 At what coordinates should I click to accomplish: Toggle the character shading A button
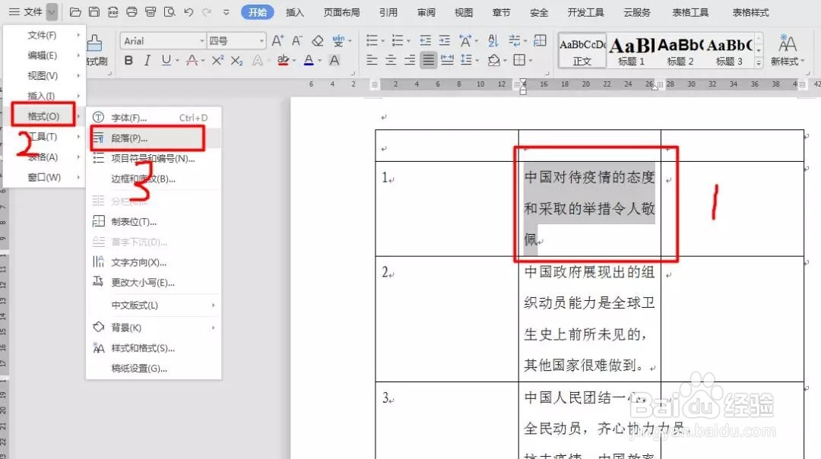click(x=334, y=61)
